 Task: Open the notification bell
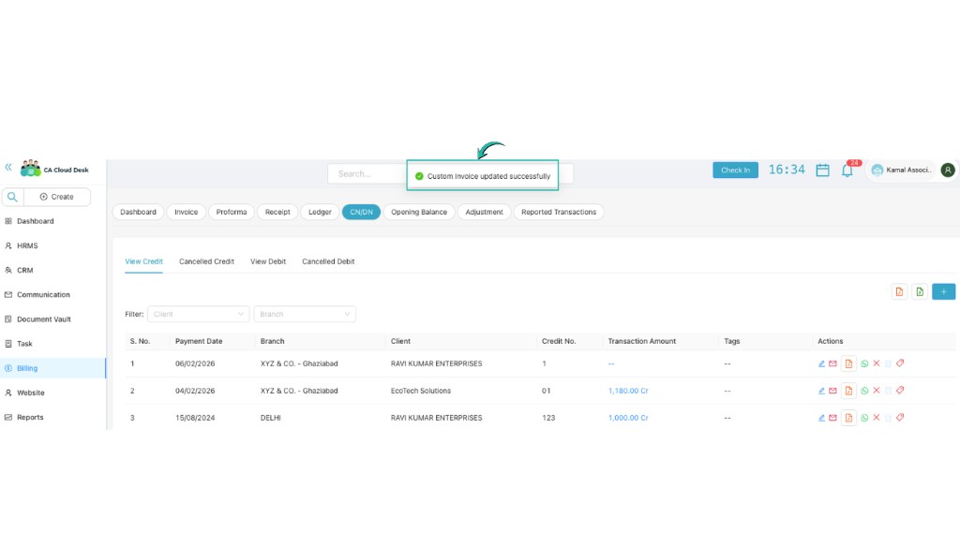coord(847,170)
